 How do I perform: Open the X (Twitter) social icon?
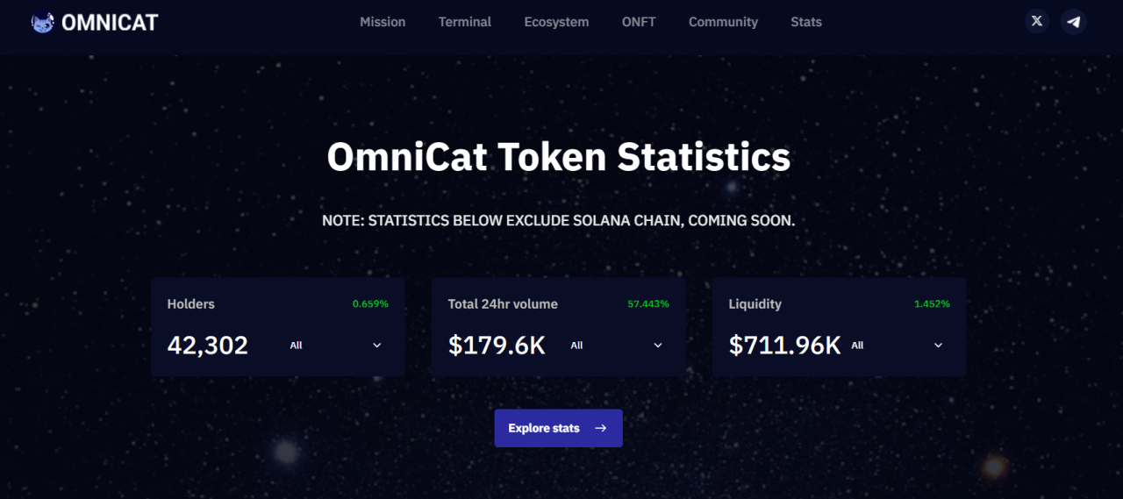[1037, 21]
